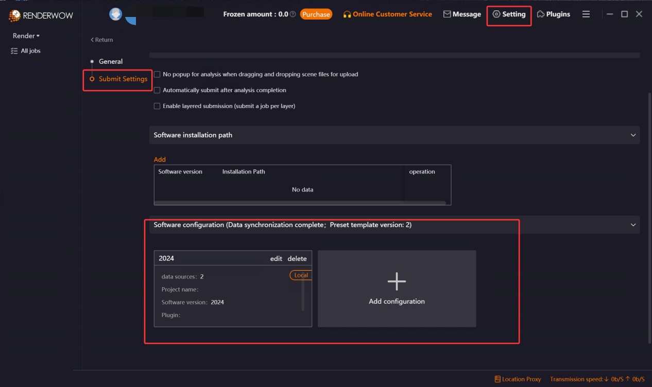Open the Message inbox

point(462,14)
